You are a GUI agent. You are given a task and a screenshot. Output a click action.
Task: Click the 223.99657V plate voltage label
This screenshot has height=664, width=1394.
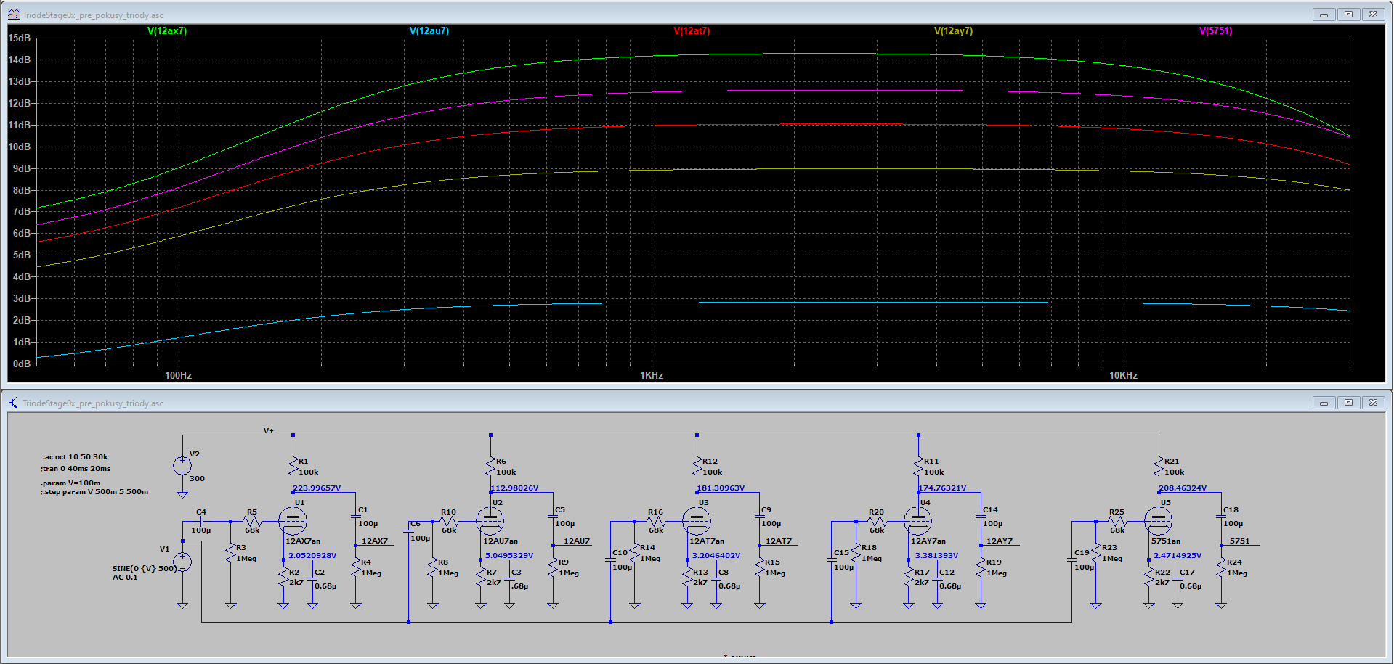point(317,488)
